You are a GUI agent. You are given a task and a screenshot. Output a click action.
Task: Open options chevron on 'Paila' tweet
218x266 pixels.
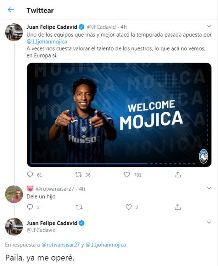[x=209, y=222]
